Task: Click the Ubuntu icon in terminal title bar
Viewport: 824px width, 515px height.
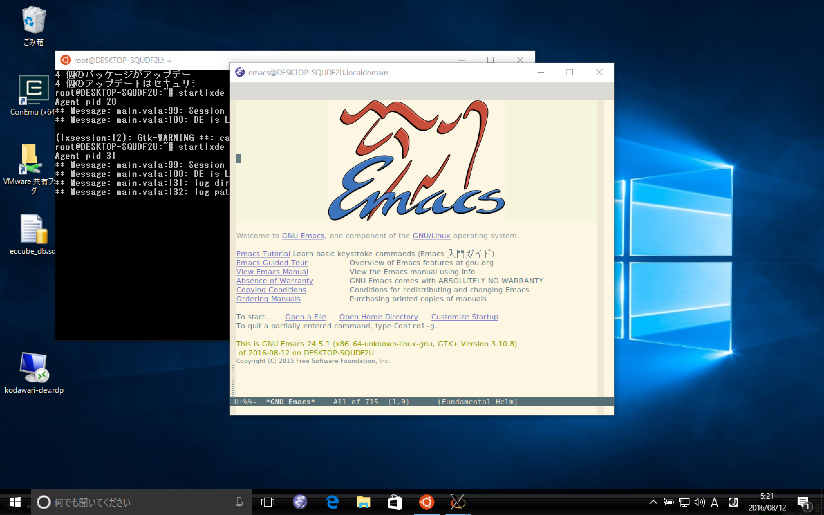Action: point(65,60)
